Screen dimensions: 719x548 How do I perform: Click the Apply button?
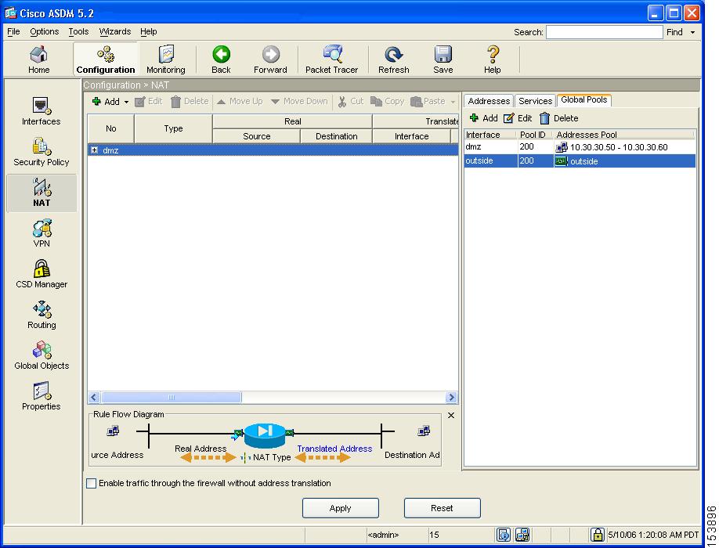click(340, 508)
